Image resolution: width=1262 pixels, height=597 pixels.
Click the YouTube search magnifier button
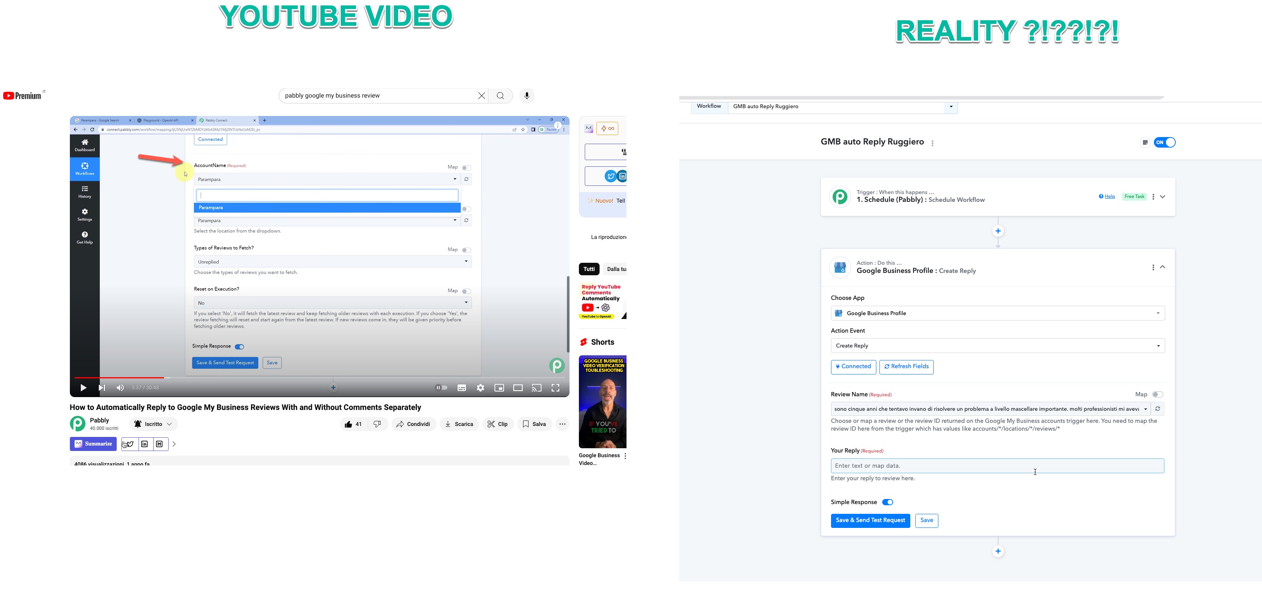pyautogui.click(x=500, y=96)
